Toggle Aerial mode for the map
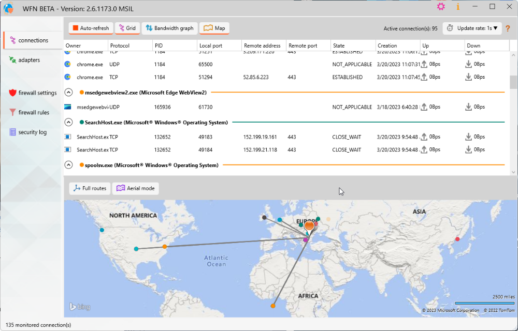This screenshot has height=331, width=518. click(x=135, y=188)
